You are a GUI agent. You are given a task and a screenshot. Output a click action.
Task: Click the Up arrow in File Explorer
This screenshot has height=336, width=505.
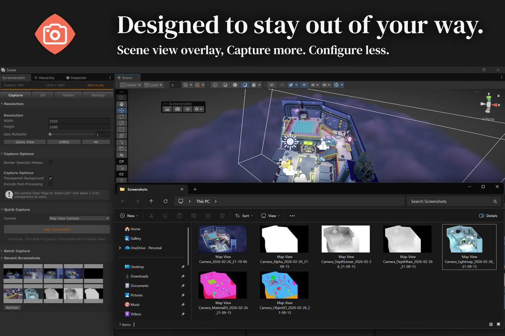[151, 202]
